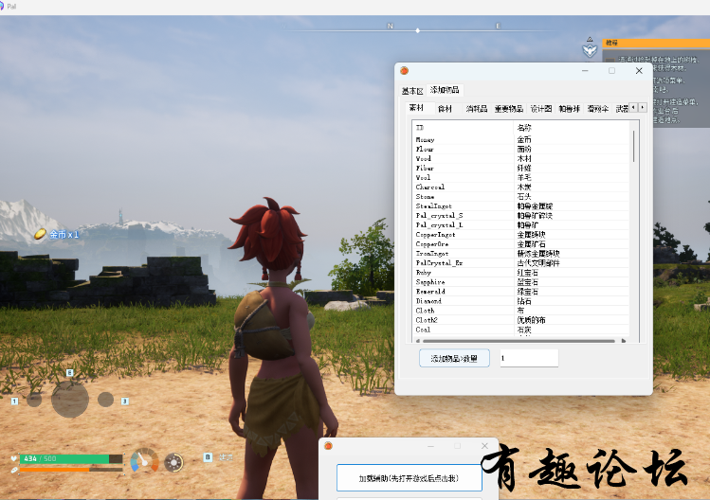Click the trainer window's orange app icon
This screenshot has height=500, width=710.
coord(405,71)
